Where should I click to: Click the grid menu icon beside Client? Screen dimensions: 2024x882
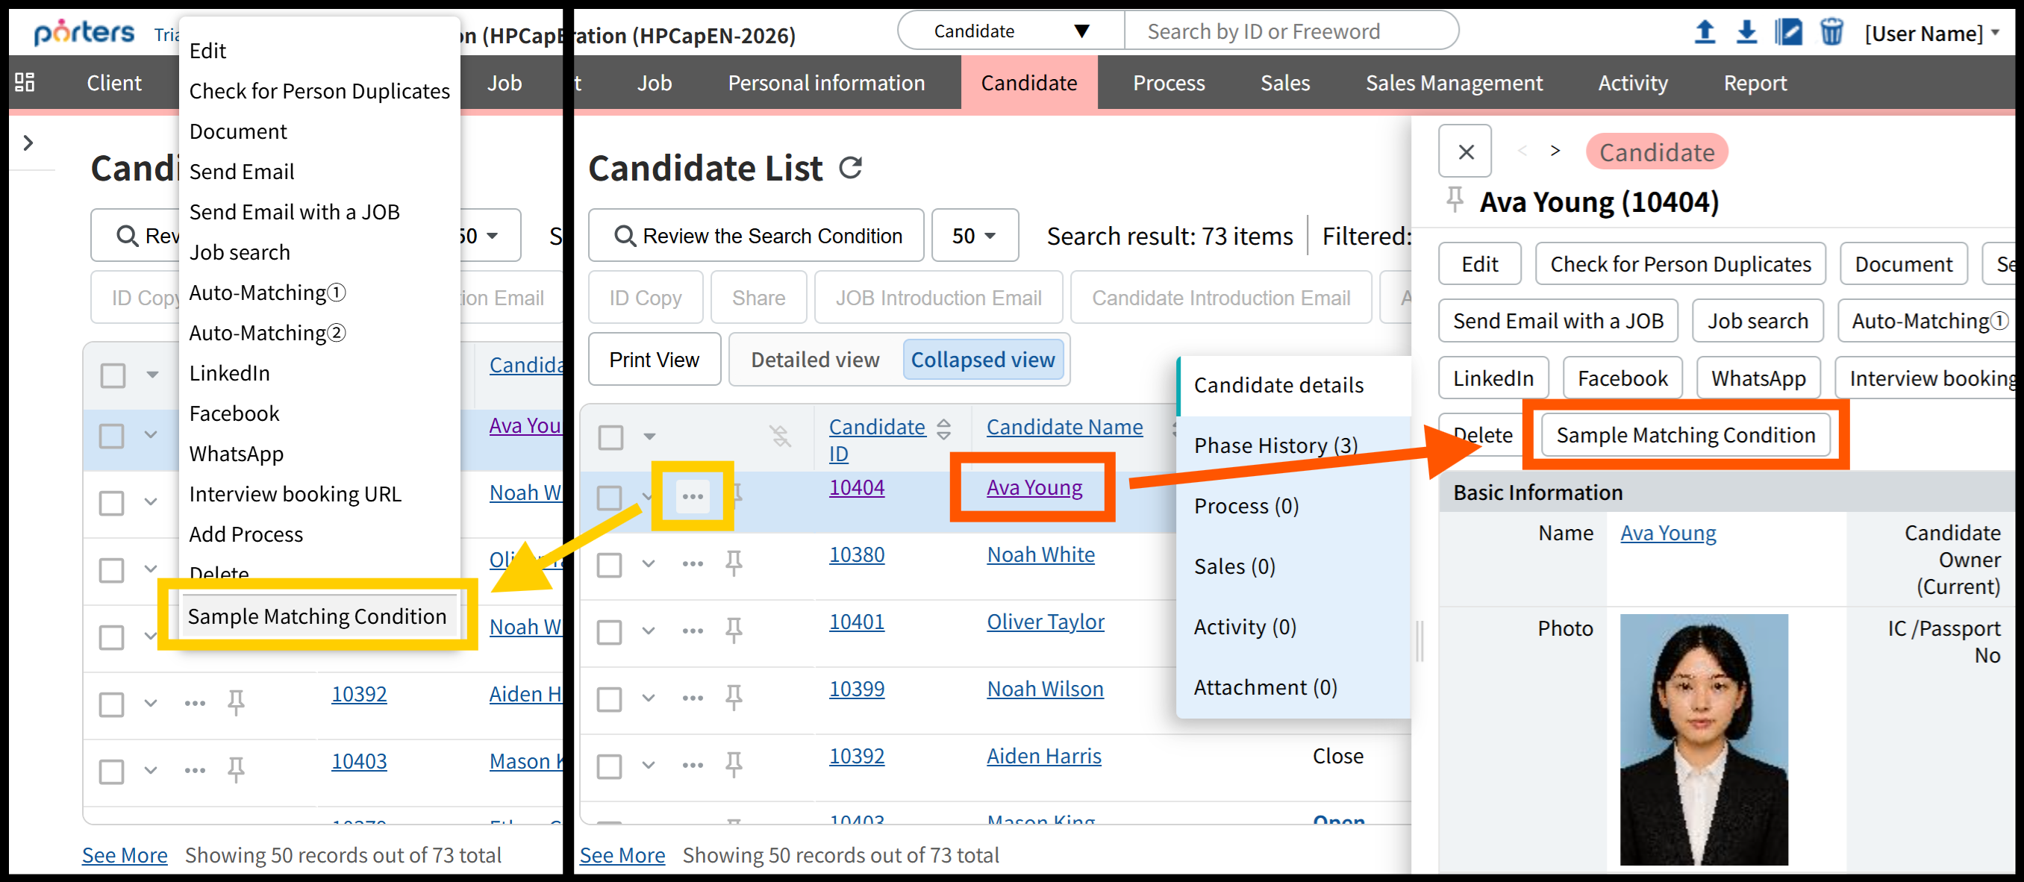coord(25,83)
